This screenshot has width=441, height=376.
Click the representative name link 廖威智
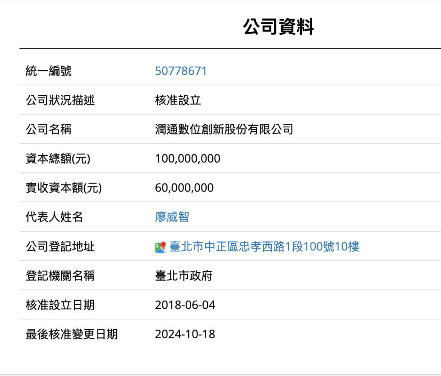tap(171, 217)
